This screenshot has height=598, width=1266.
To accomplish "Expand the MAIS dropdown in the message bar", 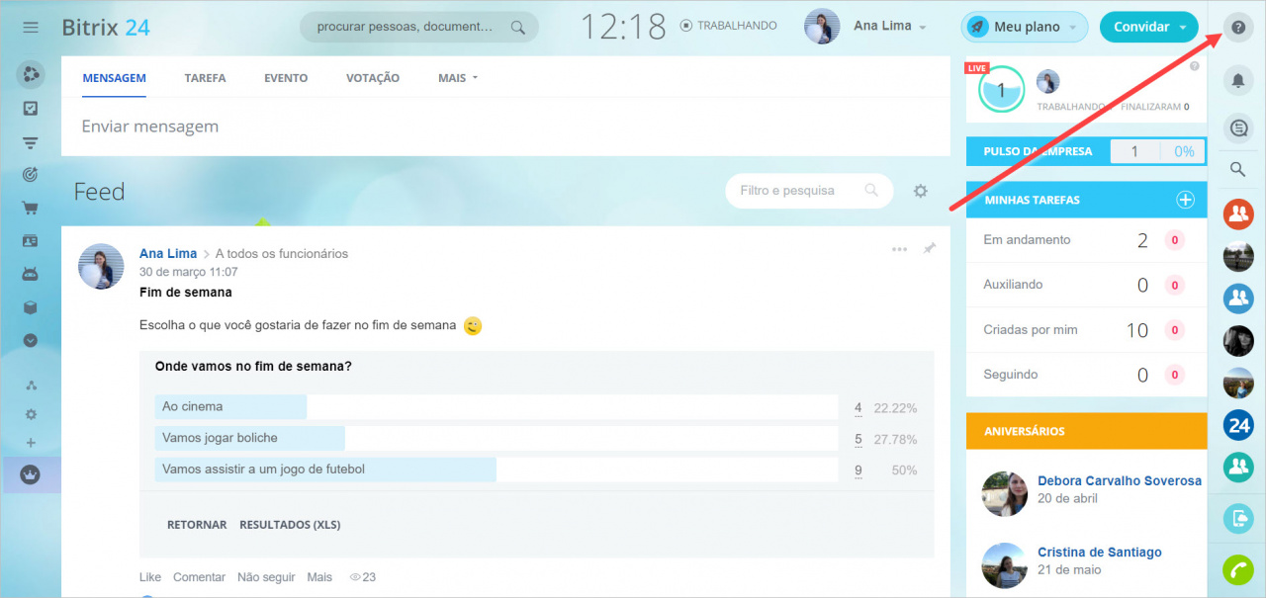I will click(456, 77).
